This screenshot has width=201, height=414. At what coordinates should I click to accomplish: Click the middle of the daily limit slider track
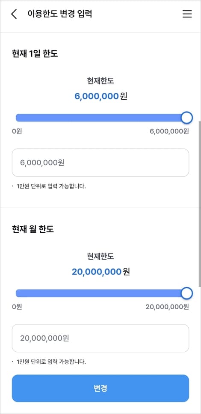(101, 118)
